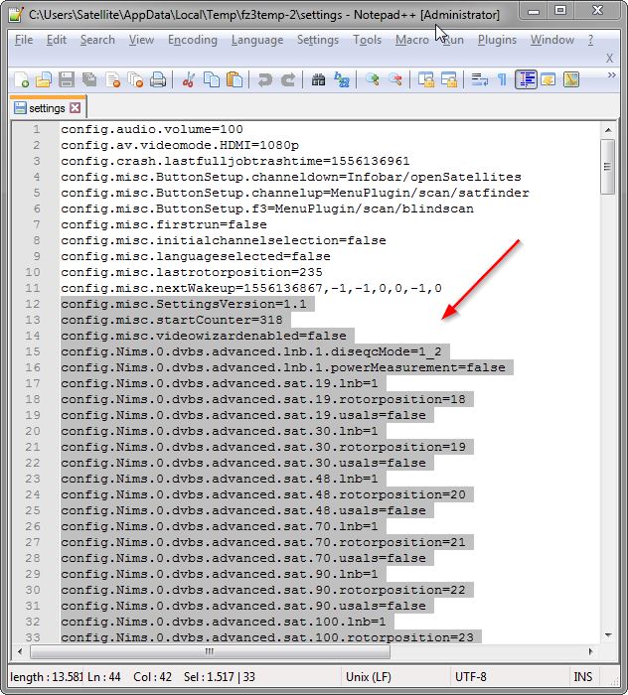The height and width of the screenshot is (695, 628).
Task: Select the settings document tab
Action: tap(47, 108)
